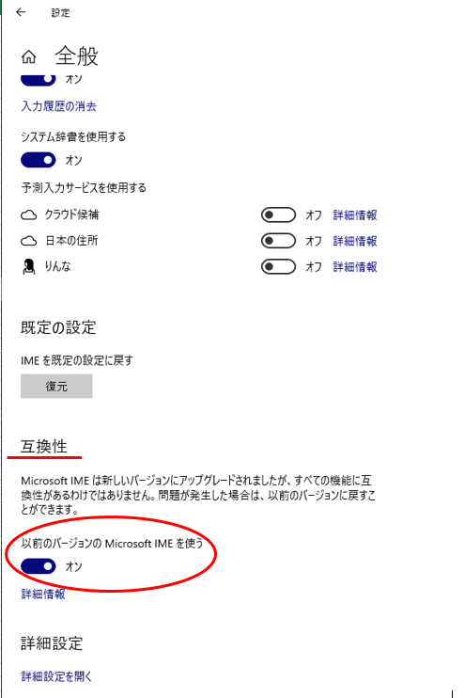Open 詳細設定を開く link
Viewport: 465px width, 698px height.
[x=56, y=676]
